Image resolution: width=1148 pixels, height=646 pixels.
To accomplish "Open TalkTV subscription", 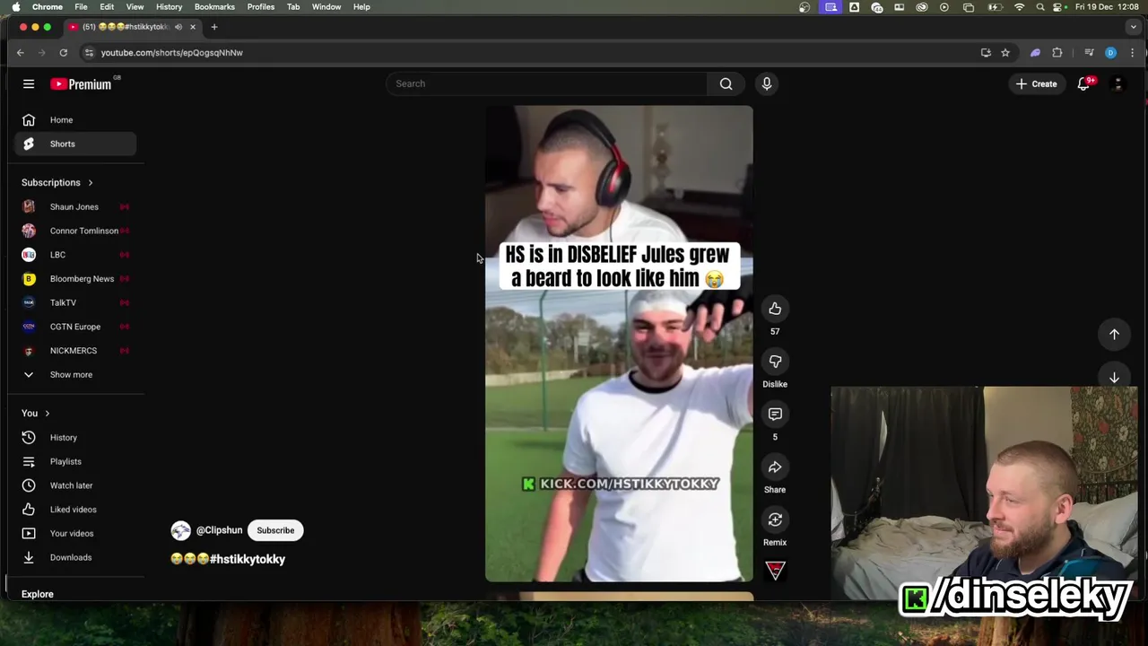I will coord(75,302).
